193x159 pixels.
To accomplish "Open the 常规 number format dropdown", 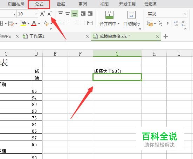I will (x=185, y=14).
